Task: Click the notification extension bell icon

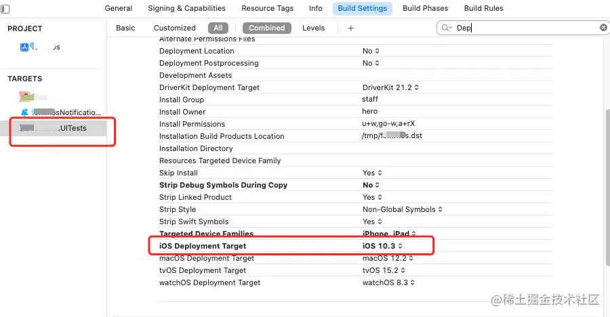Action: pos(25,112)
